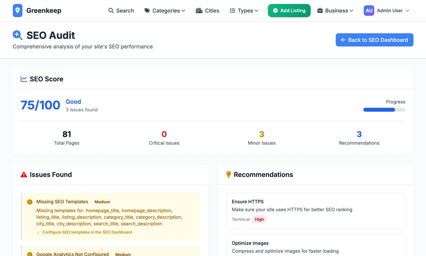
Task: Click the High priority badge on Ensure HTTPS
Action: 259,219
